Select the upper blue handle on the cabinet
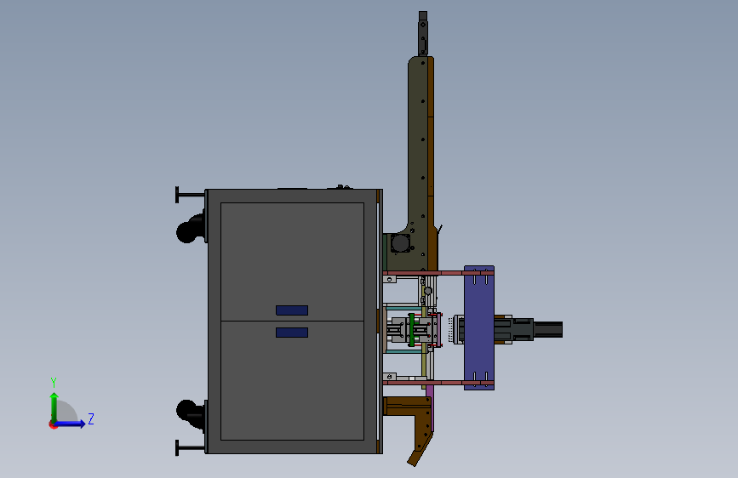738x478 pixels. [x=292, y=310]
